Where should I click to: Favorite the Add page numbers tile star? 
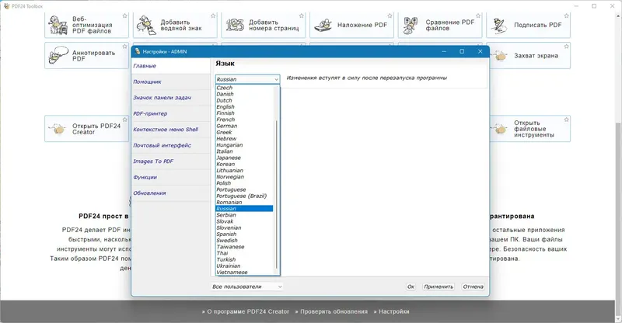click(x=302, y=16)
